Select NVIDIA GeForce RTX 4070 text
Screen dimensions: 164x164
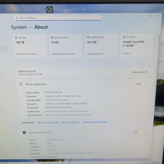click(64, 54)
